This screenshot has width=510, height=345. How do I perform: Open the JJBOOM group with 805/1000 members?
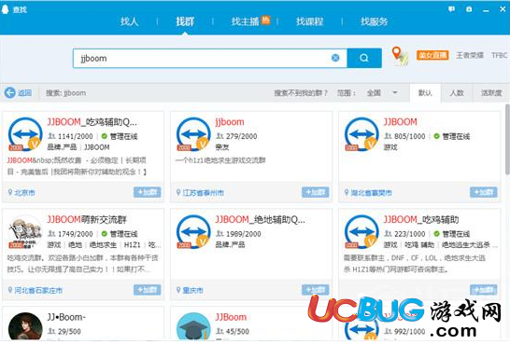pyautogui.click(x=400, y=122)
